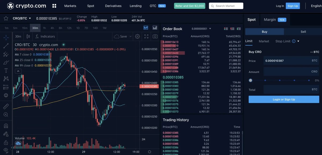Save the chart layout
This screenshot has height=155, width=322.
click(121, 36)
